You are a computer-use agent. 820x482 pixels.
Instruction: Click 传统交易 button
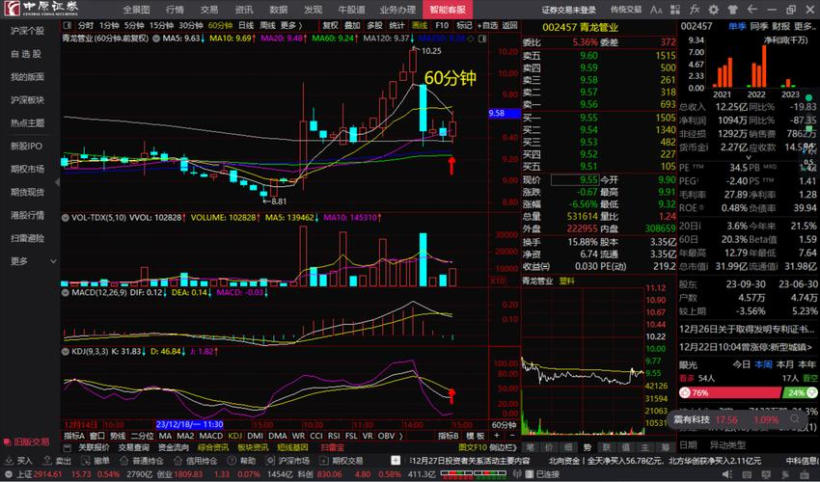(625, 10)
